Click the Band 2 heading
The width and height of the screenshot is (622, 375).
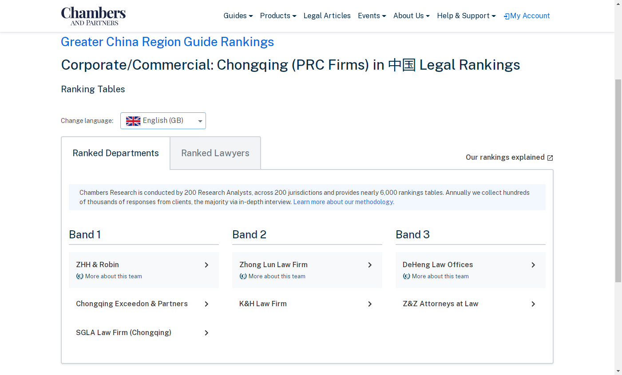click(249, 235)
